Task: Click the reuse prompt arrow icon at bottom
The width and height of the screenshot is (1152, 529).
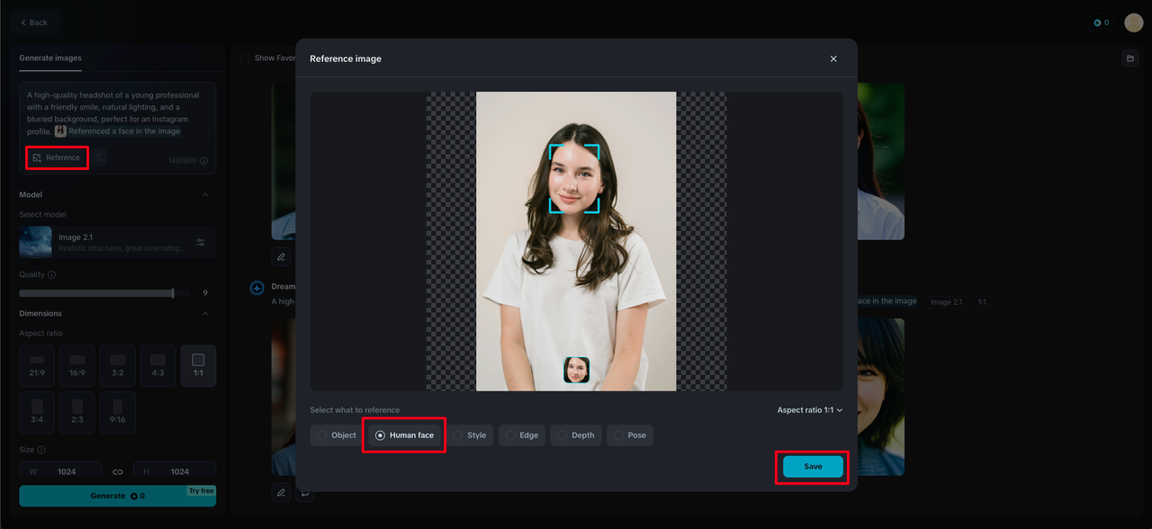Action: coord(305,492)
